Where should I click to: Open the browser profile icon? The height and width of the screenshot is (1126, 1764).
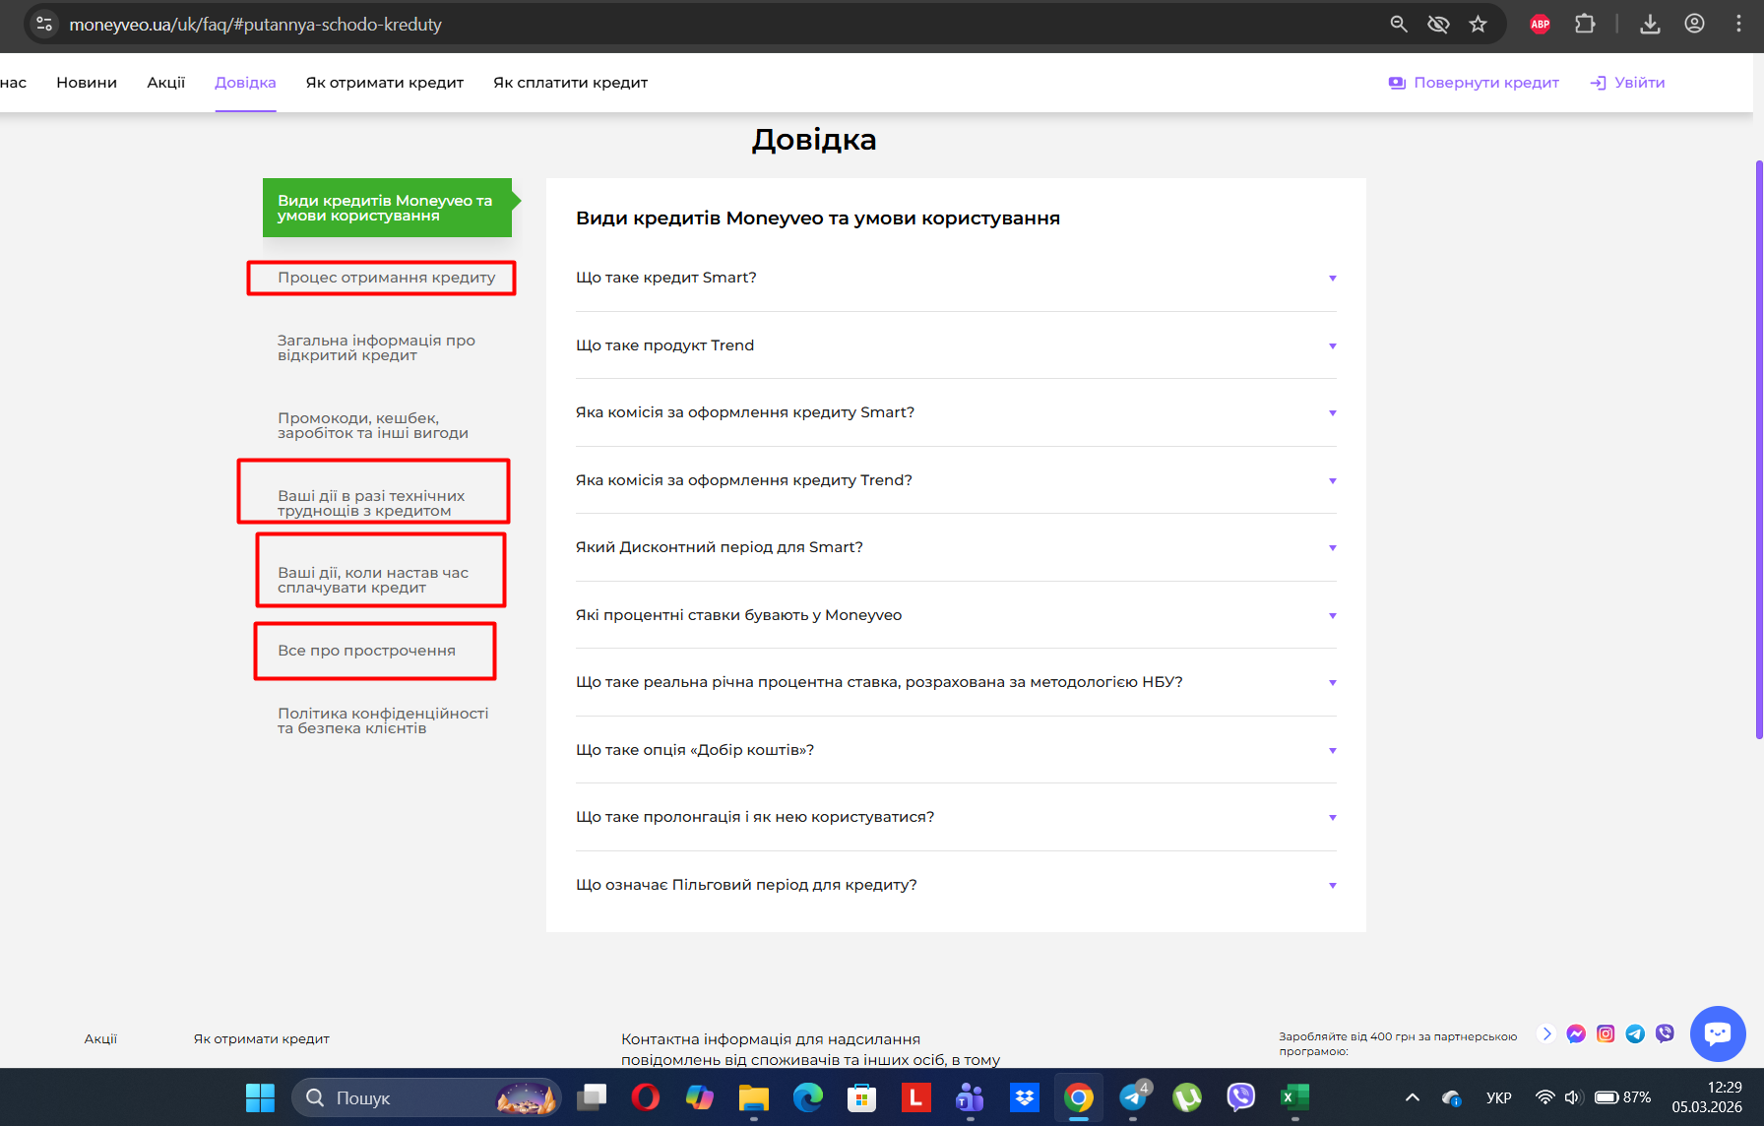pos(1694,24)
